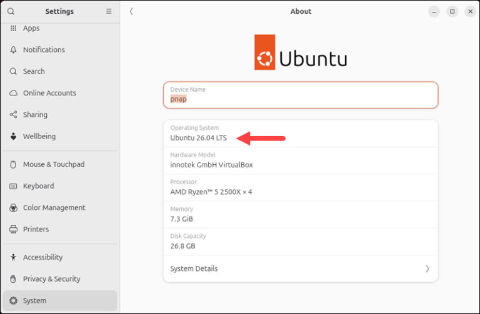
Task: Select the Keyboard settings label
Action: tap(39, 186)
